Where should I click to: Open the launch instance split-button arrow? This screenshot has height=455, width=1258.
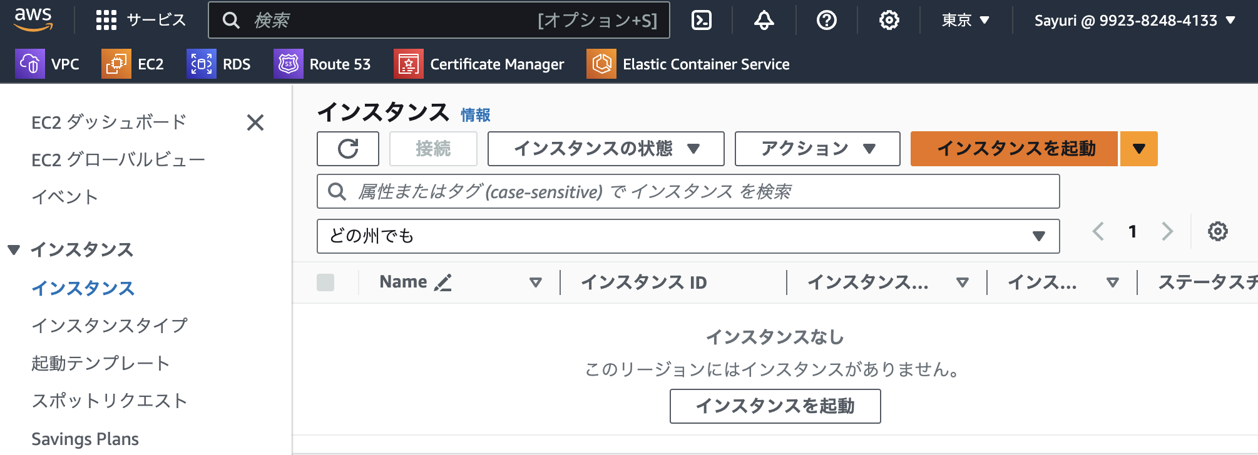(1139, 149)
